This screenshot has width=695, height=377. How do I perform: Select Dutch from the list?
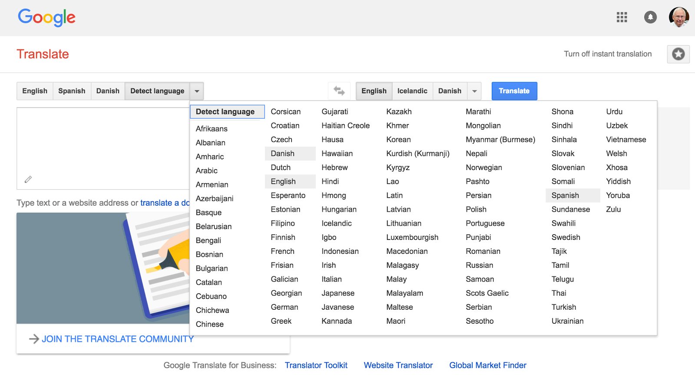(x=281, y=167)
